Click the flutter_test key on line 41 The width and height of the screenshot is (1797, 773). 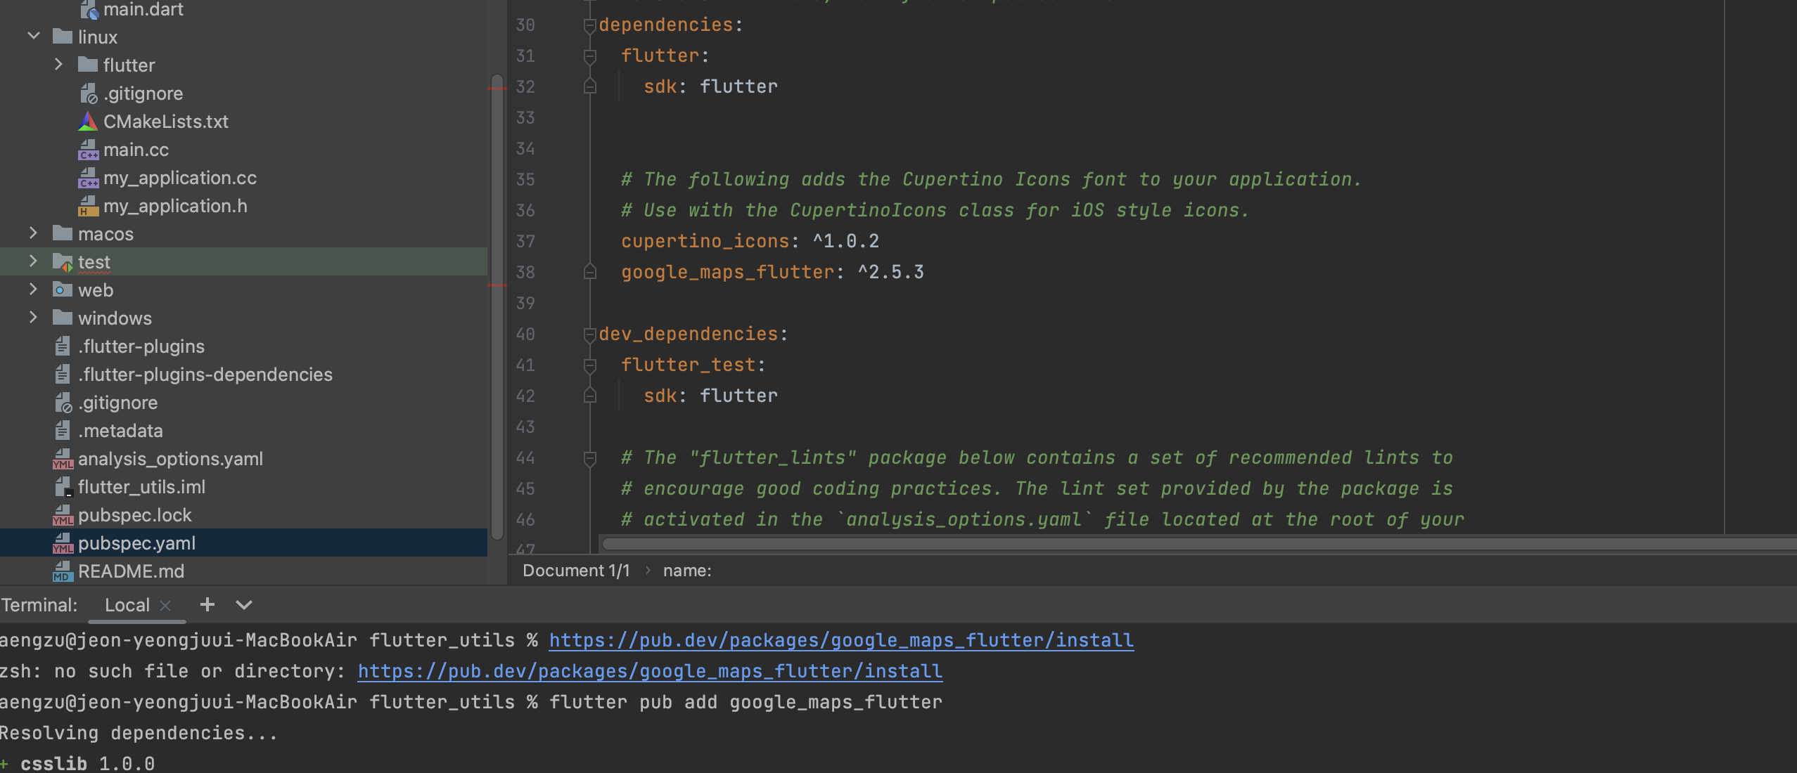[688, 365]
